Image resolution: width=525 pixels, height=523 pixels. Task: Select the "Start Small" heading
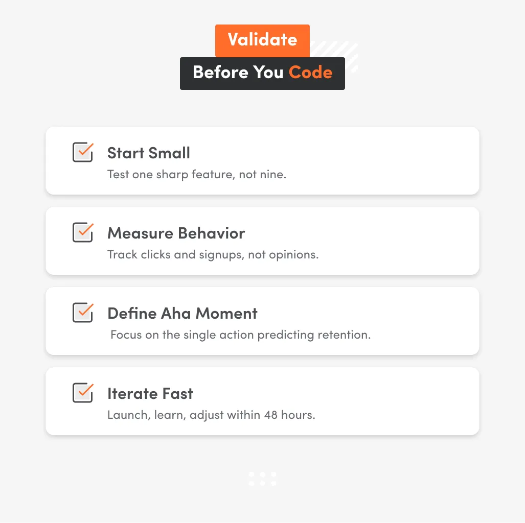(x=148, y=153)
